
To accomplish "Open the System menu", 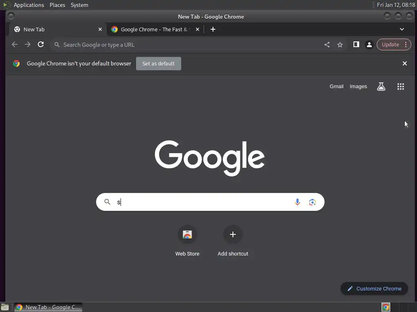I will point(79,5).
